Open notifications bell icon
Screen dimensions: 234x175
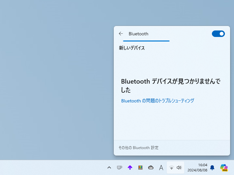(212, 168)
